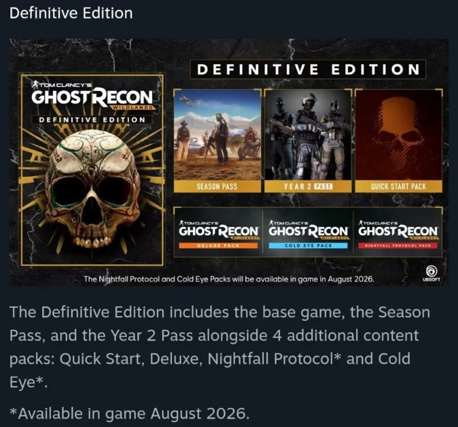458x427 pixels.
Task: Click the Available in game August 2026 footnote
Action: click(130, 413)
